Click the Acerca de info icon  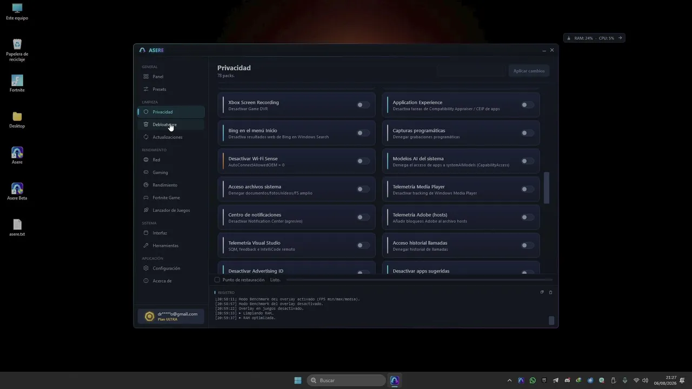click(146, 281)
